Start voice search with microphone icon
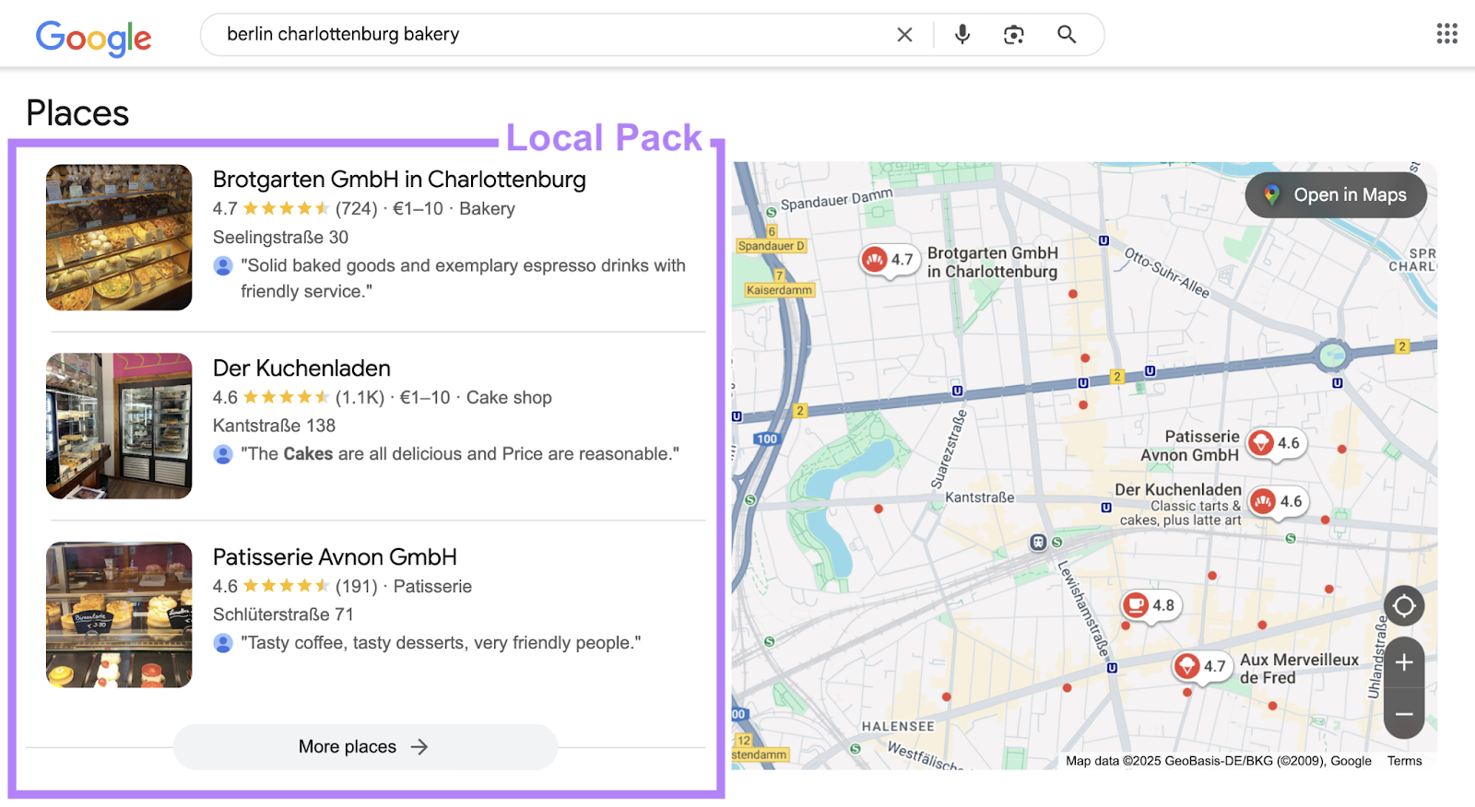Viewport: 1475px width, 807px height. (x=962, y=35)
